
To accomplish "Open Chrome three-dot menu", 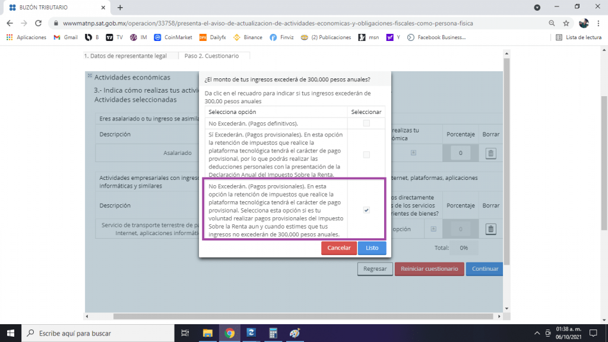I will [598, 23].
